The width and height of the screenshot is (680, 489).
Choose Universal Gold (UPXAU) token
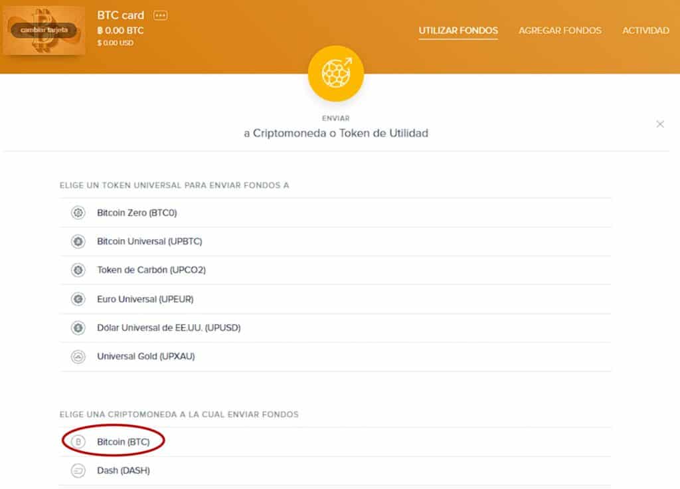coord(335,357)
